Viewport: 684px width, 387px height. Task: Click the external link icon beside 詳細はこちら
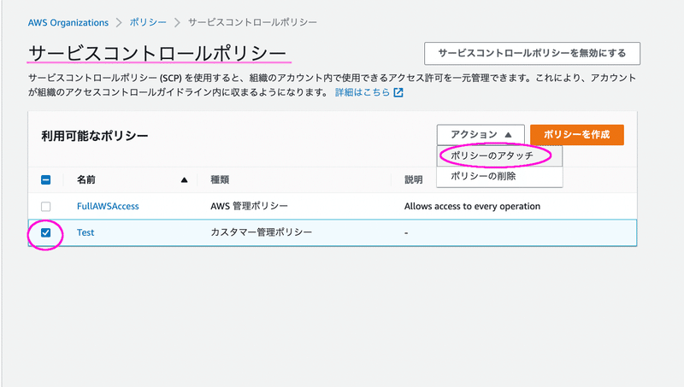(398, 92)
